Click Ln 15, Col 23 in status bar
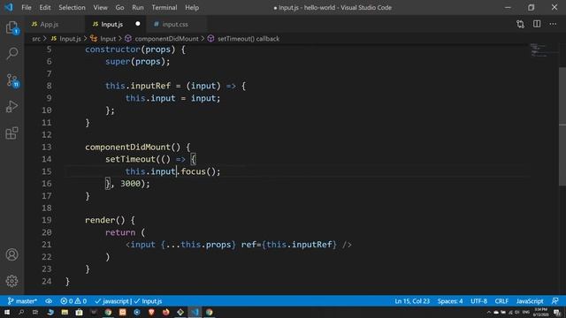 (x=412, y=301)
